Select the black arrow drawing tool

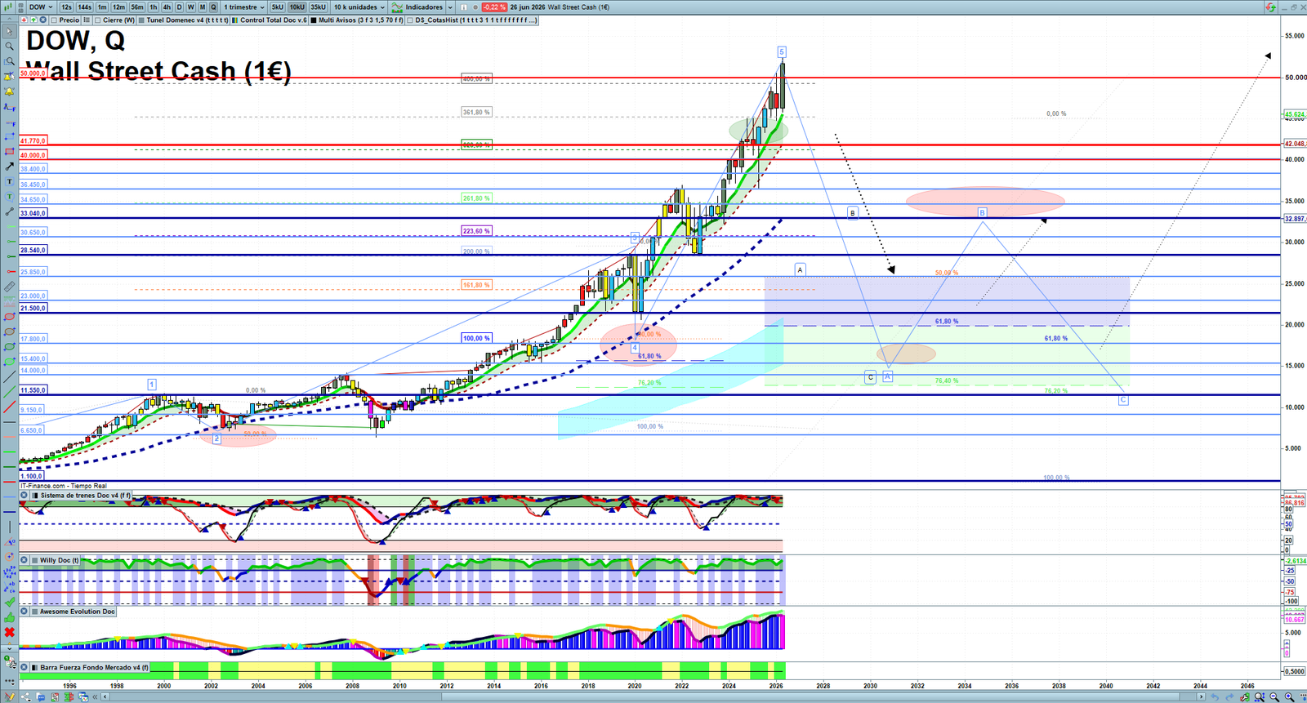click(x=9, y=167)
